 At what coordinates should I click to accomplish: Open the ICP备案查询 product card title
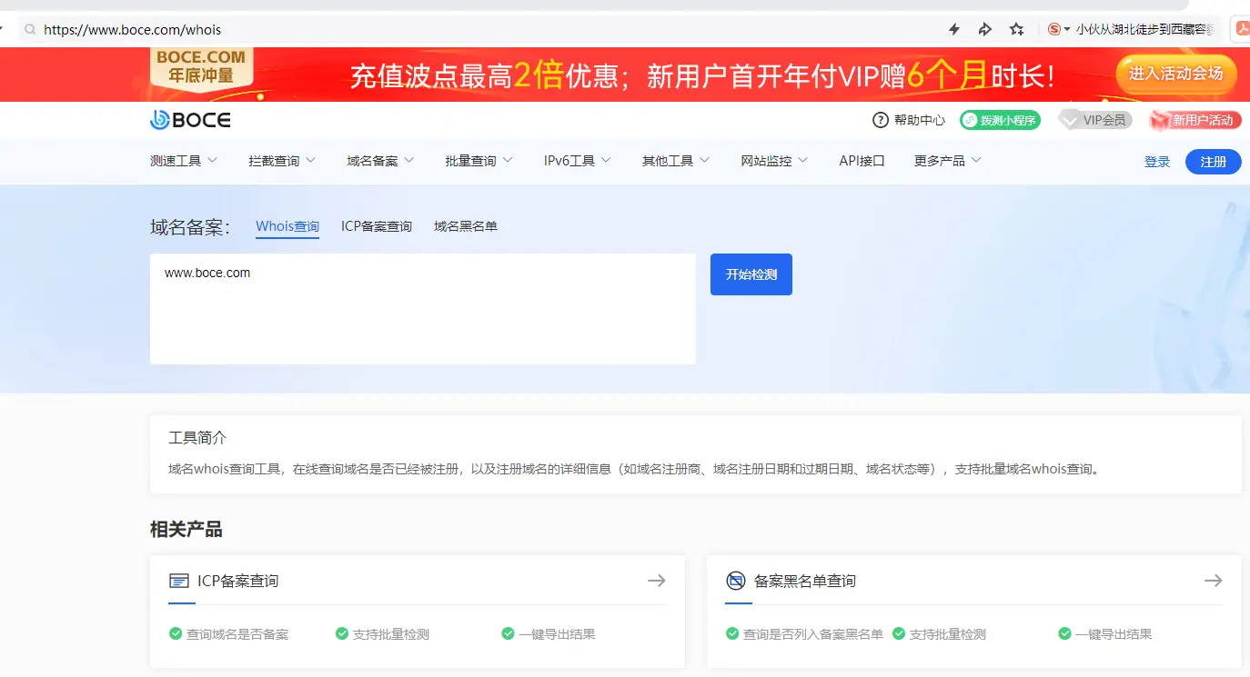[238, 581]
